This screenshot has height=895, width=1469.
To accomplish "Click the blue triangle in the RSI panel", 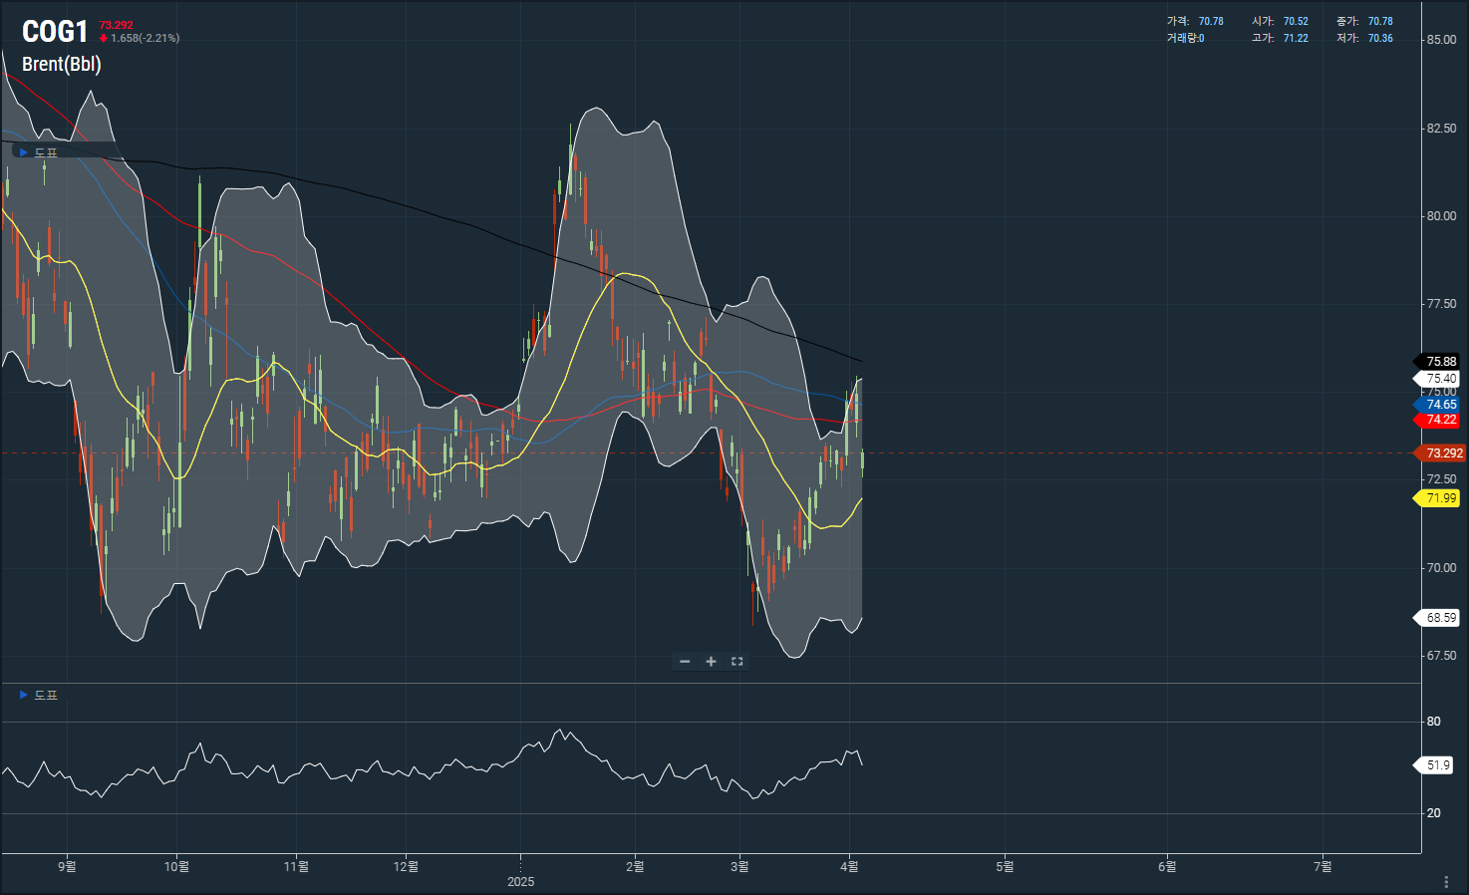I will [x=24, y=695].
